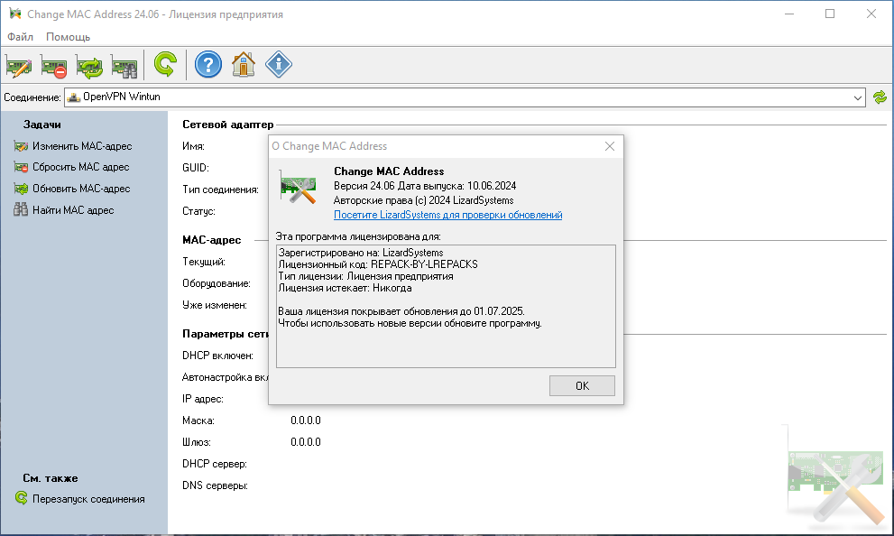894x536 pixels.
Task: Open the Файл menu
Action: 20,36
